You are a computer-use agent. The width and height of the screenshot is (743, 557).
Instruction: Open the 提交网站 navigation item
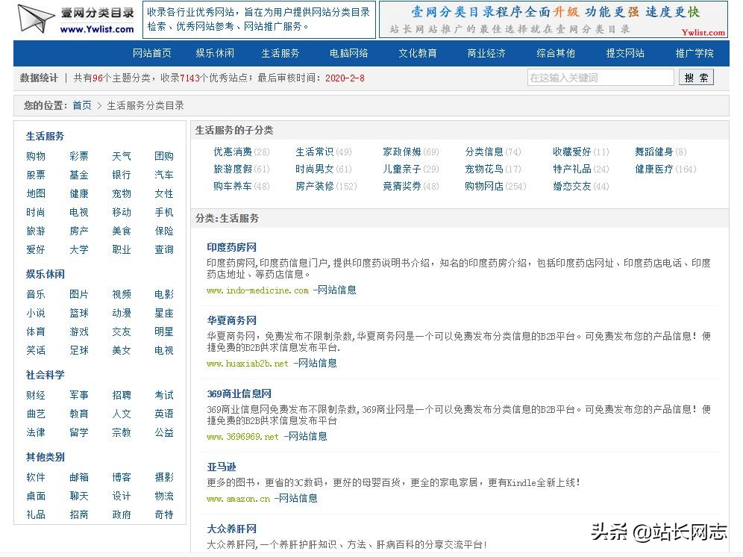click(x=625, y=53)
